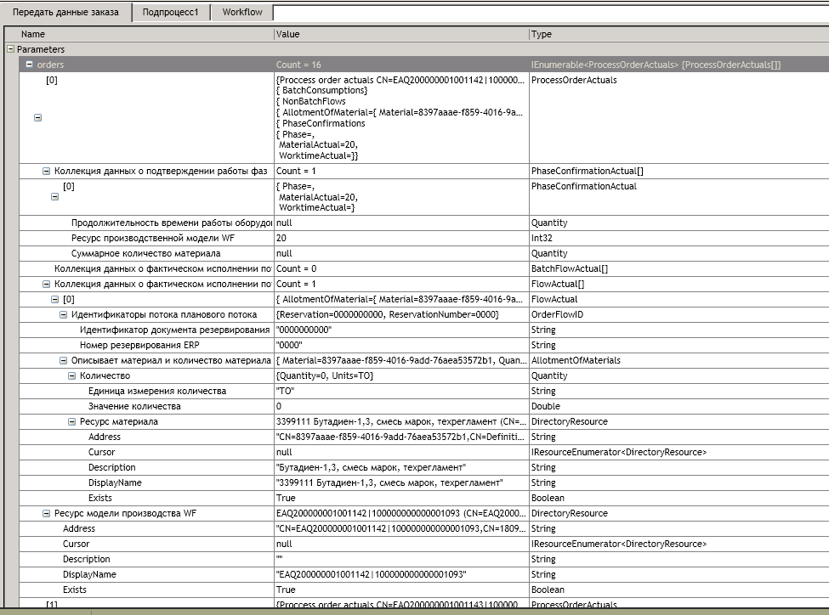This screenshot has height=615, width=829.
Task: Collapse the first ProcessOrderActuals [0] item
Action: click(x=37, y=118)
